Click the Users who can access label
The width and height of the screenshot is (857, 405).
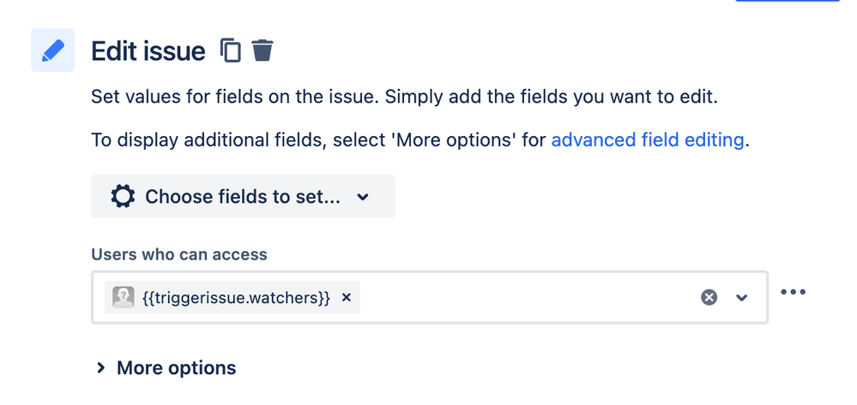point(179,255)
